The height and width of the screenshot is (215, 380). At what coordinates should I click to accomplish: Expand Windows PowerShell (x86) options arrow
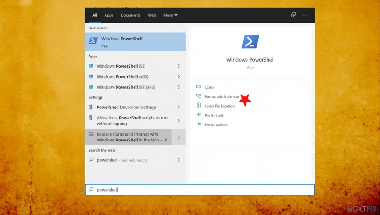[179, 76]
